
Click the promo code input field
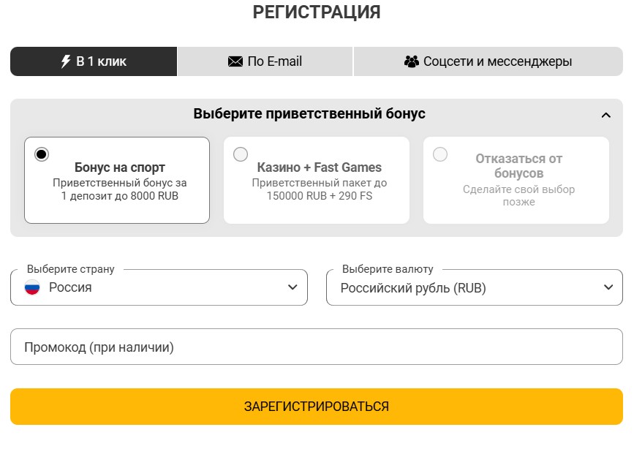click(x=316, y=347)
